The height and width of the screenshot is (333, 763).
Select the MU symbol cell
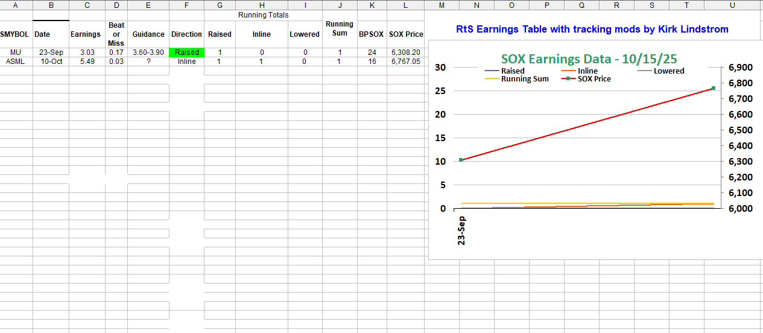(x=16, y=52)
